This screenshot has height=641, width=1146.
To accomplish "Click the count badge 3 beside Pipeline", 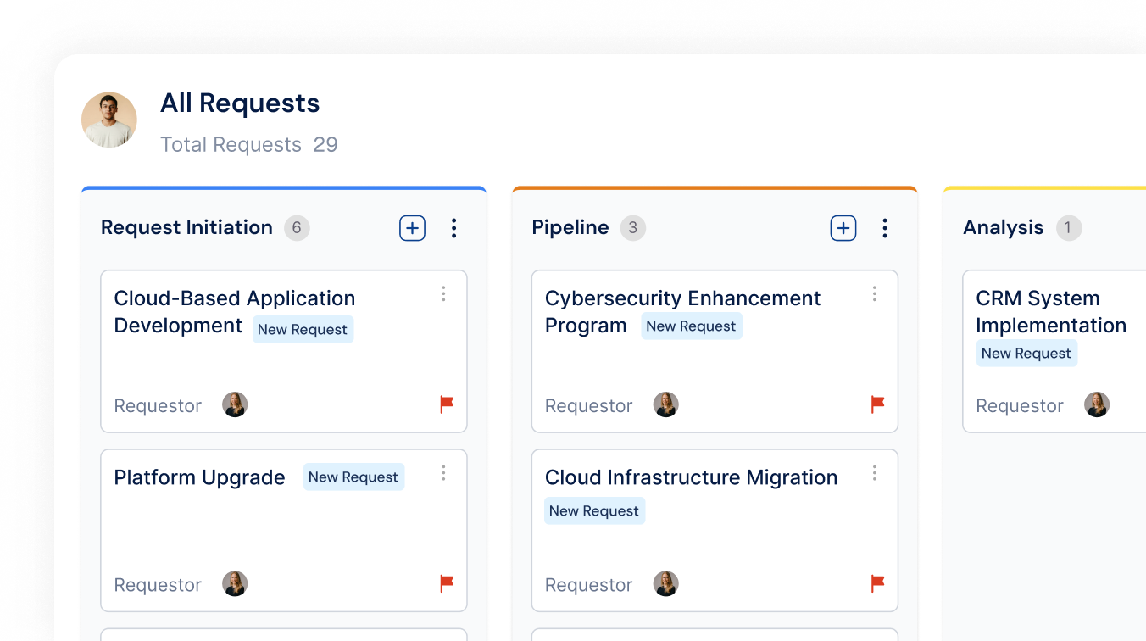I will click(633, 228).
